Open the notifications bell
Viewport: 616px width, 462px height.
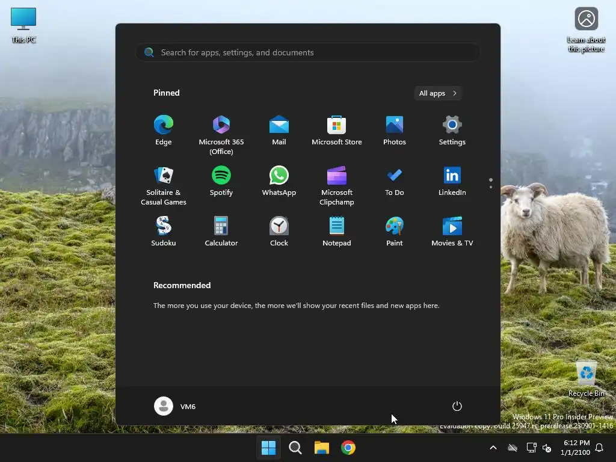[599, 448]
